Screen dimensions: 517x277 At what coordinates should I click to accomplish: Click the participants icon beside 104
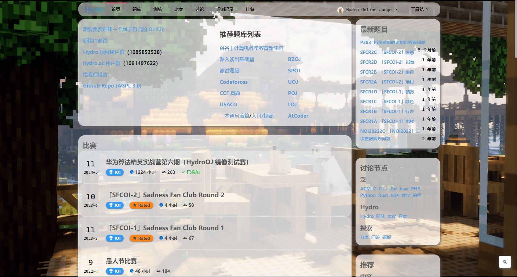point(158,271)
